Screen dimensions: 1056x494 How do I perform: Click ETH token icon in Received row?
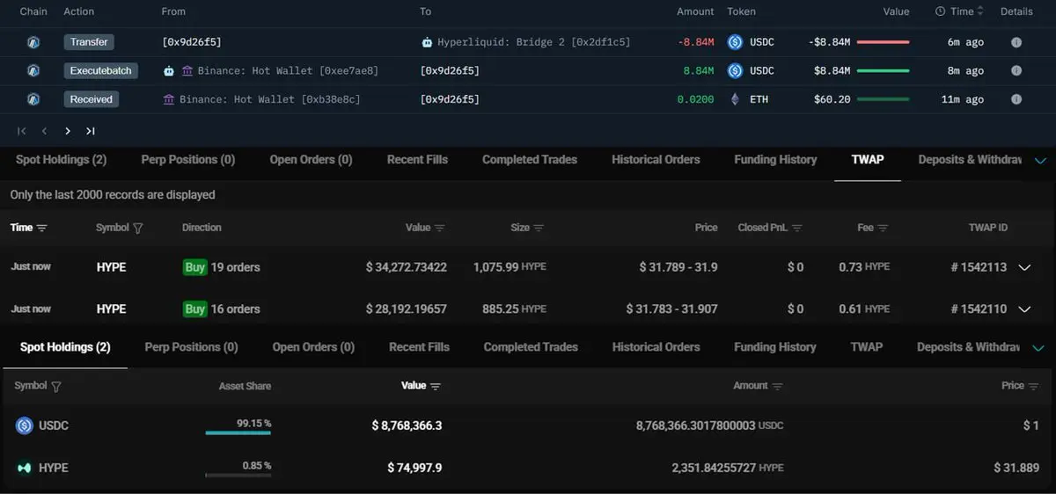(735, 99)
